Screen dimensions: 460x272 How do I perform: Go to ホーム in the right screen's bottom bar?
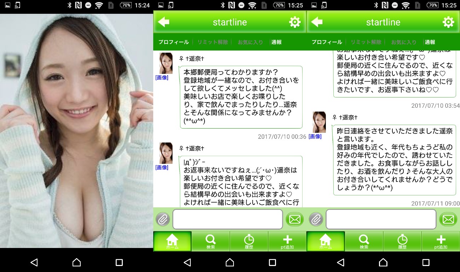pyautogui.click(x=326, y=242)
